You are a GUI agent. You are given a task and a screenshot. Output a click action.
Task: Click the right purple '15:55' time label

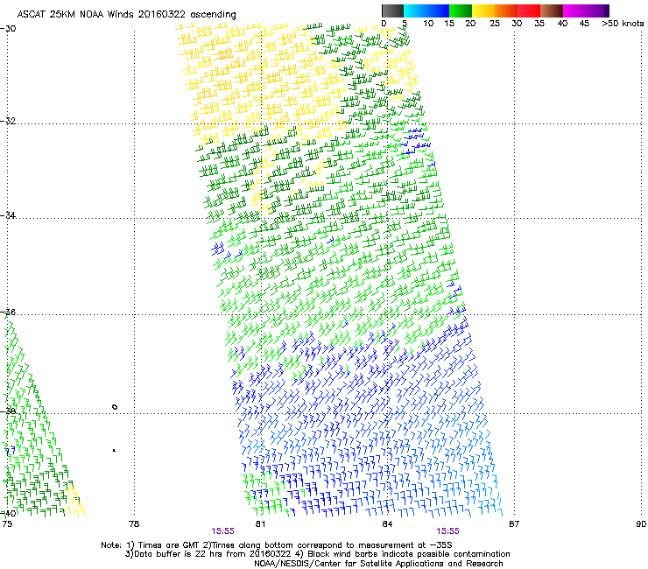tap(448, 531)
